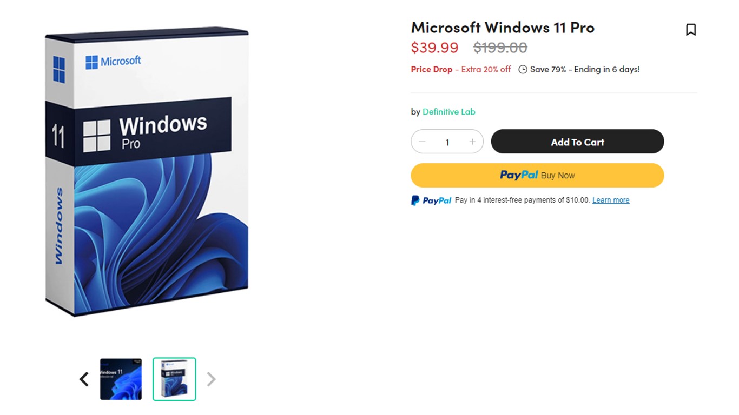Check out using PayPal Buy Now
The image size is (739, 415).
[x=537, y=175]
